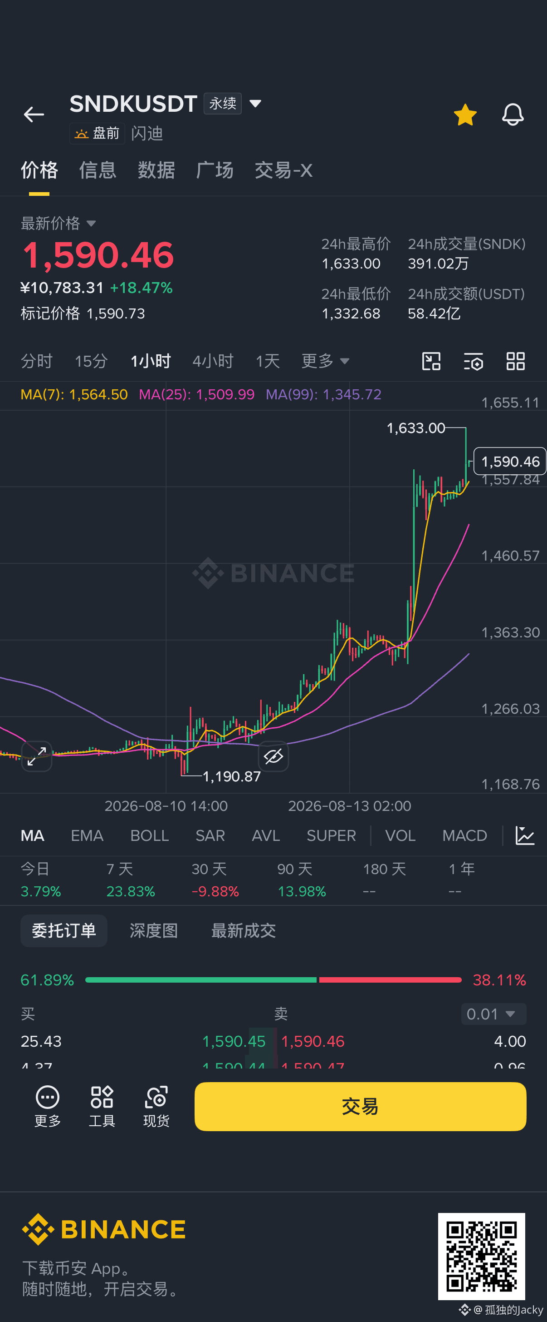Tap the yellow 交易 button
The height and width of the screenshot is (1322, 547).
(x=360, y=1107)
